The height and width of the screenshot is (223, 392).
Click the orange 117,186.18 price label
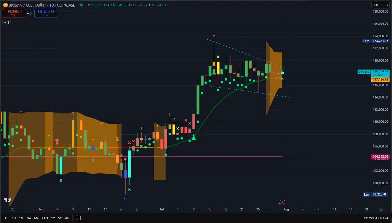pyautogui.click(x=380, y=79)
